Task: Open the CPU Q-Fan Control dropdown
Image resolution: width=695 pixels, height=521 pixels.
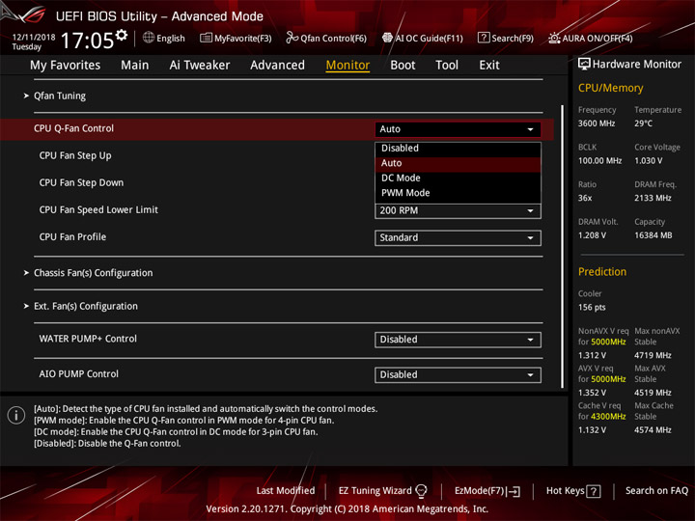Action: [x=458, y=129]
